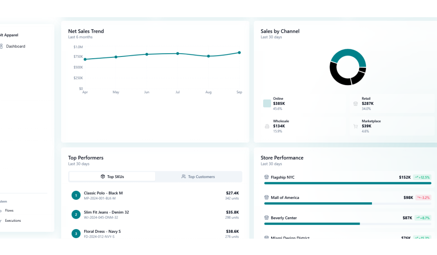Click the store icon beside Mall of America
This screenshot has width=437, height=255.
click(x=267, y=198)
